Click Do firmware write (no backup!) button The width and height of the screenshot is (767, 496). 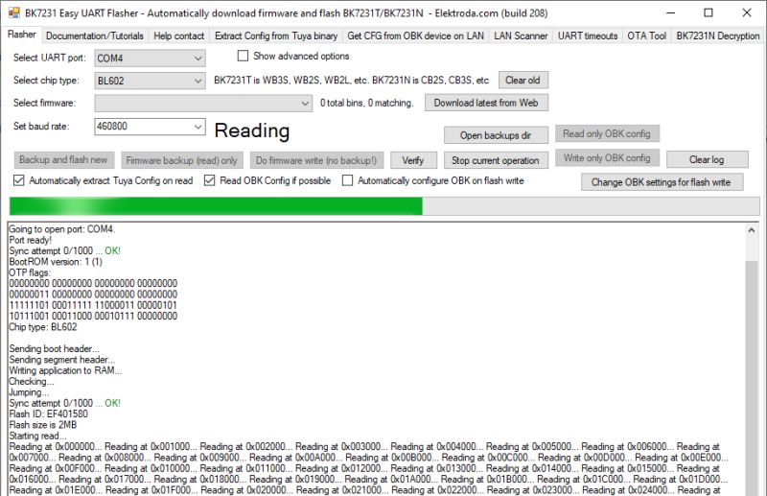point(316,160)
